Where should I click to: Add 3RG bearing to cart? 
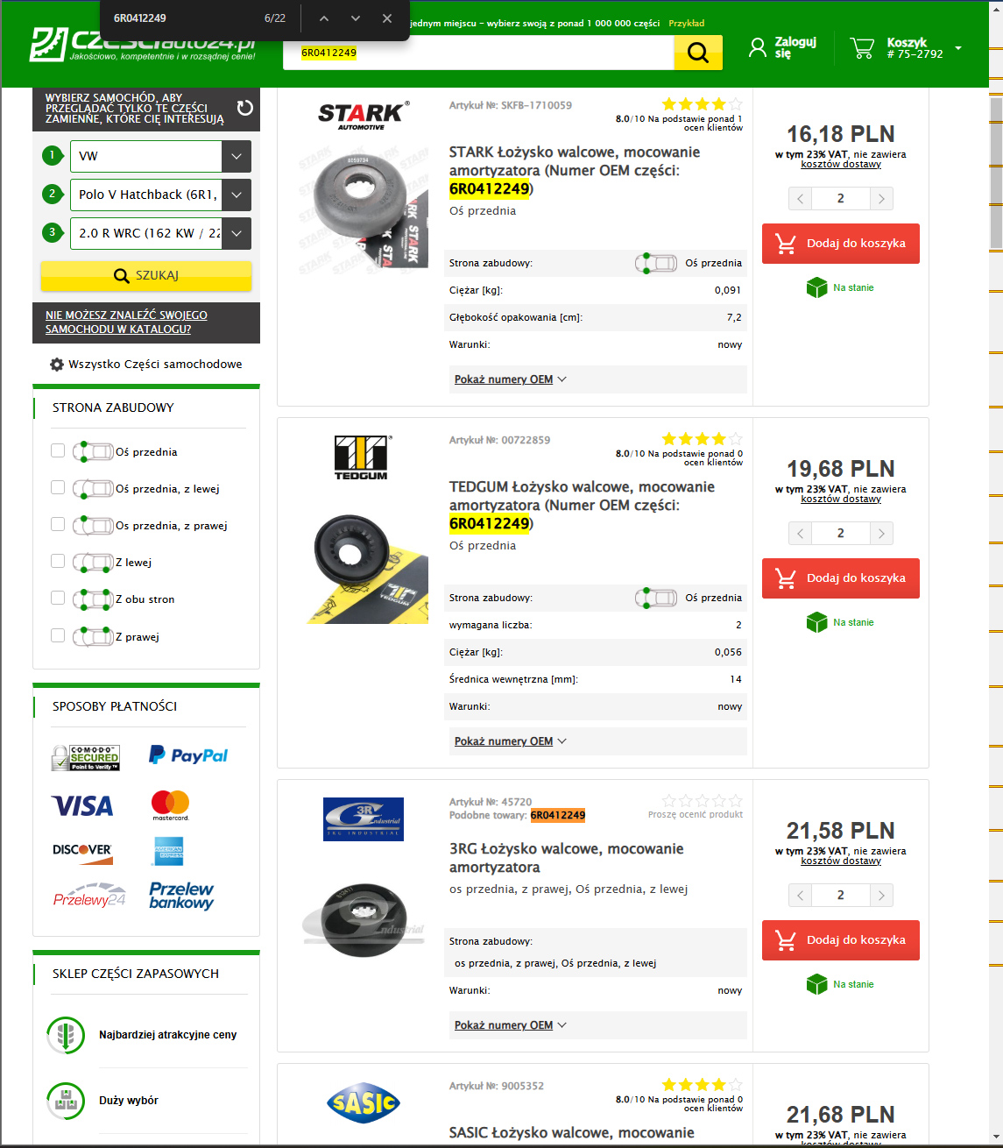point(841,940)
